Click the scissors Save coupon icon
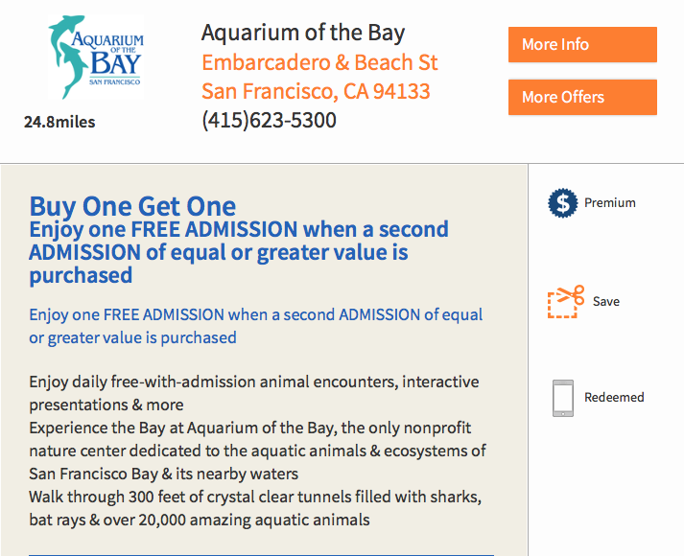 click(566, 302)
